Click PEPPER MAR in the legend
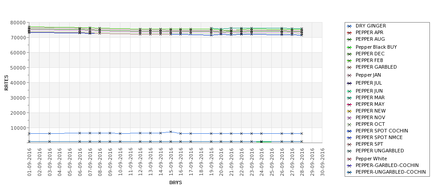 [370, 97]
